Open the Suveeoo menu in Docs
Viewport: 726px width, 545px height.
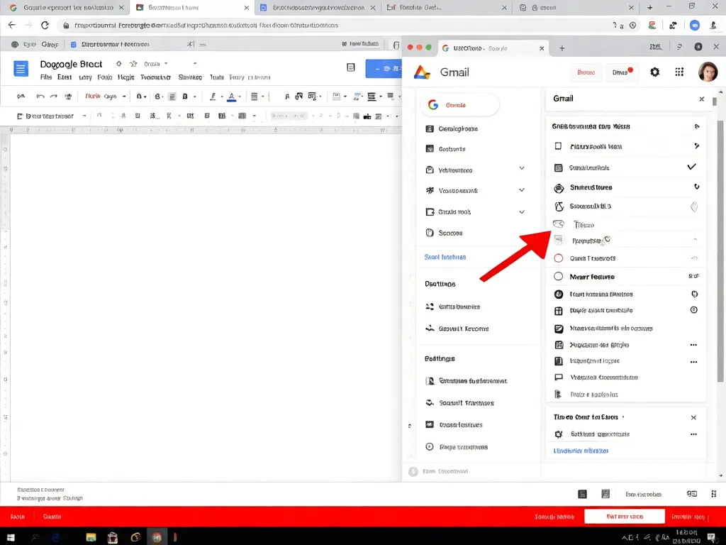click(190, 77)
